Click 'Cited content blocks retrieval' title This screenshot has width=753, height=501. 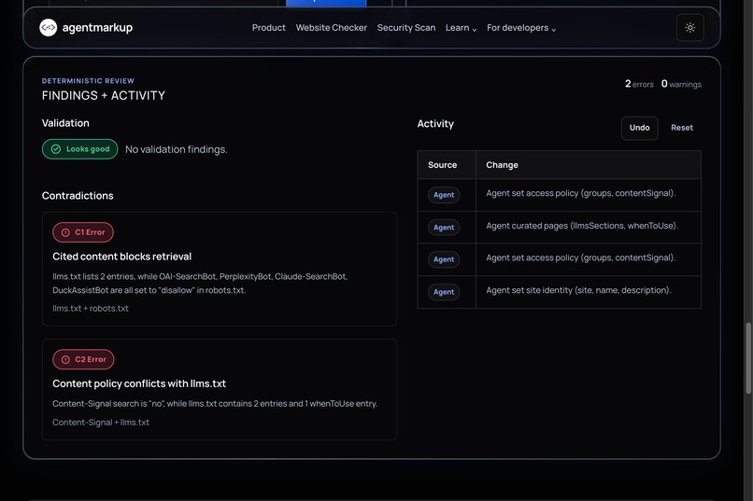pos(122,257)
